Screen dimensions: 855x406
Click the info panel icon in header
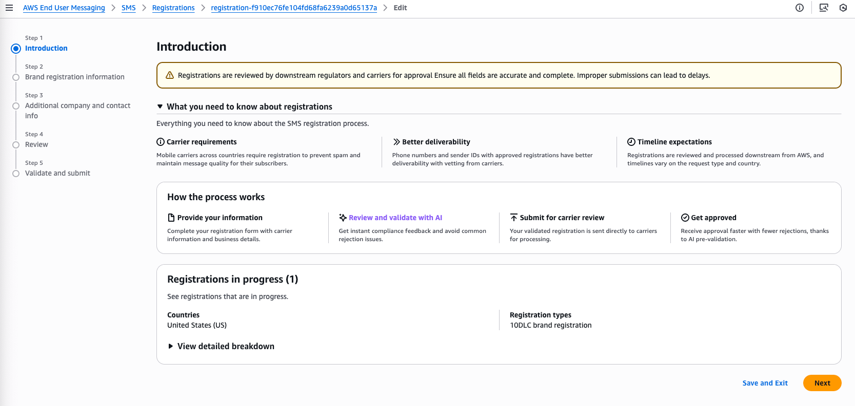click(x=799, y=8)
